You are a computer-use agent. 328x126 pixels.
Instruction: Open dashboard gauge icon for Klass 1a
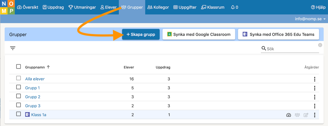click(x=289, y=115)
